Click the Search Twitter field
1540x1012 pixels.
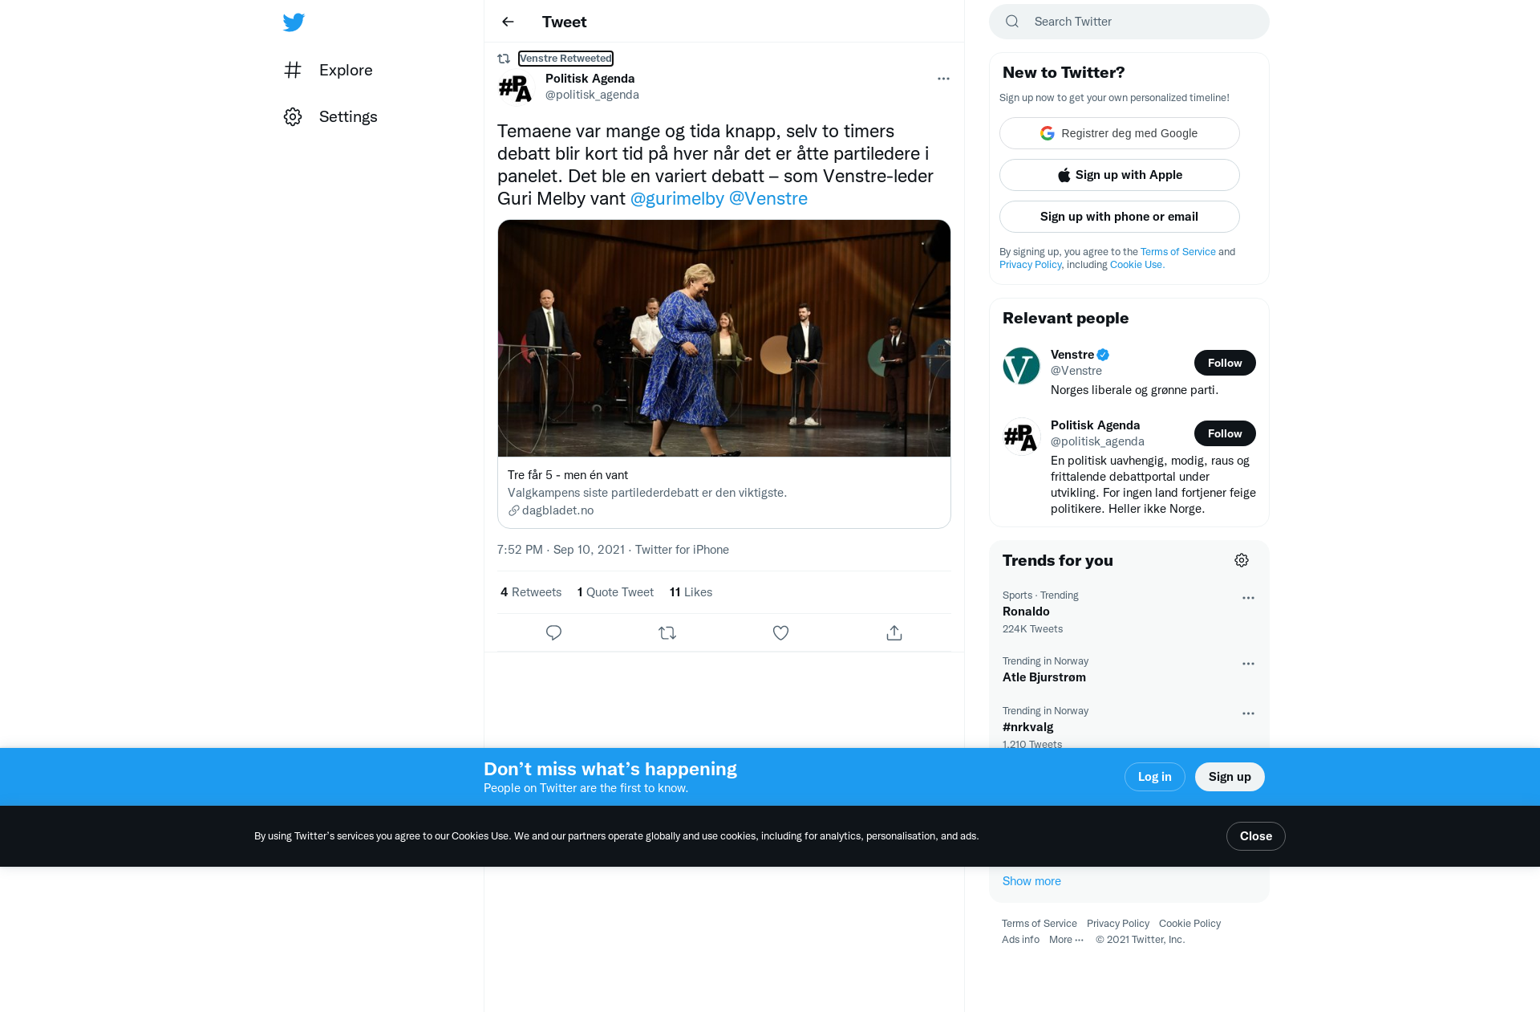1129,22
